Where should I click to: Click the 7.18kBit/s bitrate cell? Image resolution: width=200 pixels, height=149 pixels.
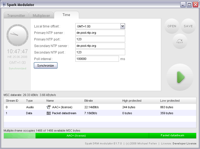[91, 113]
